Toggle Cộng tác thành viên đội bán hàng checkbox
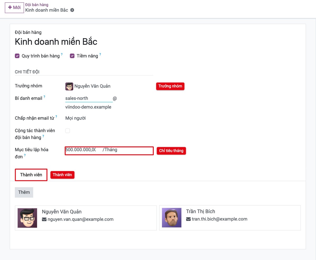This screenshot has height=260, width=316. pyautogui.click(x=68, y=131)
